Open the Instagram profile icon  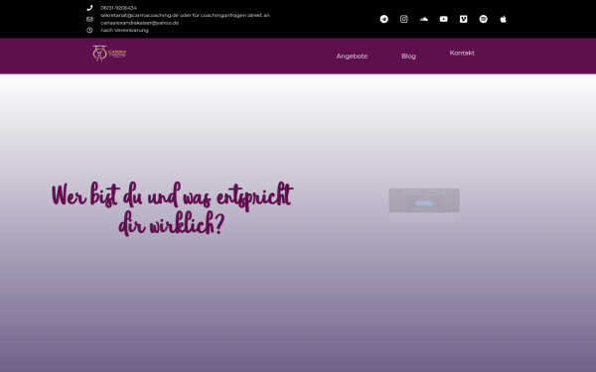point(403,19)
